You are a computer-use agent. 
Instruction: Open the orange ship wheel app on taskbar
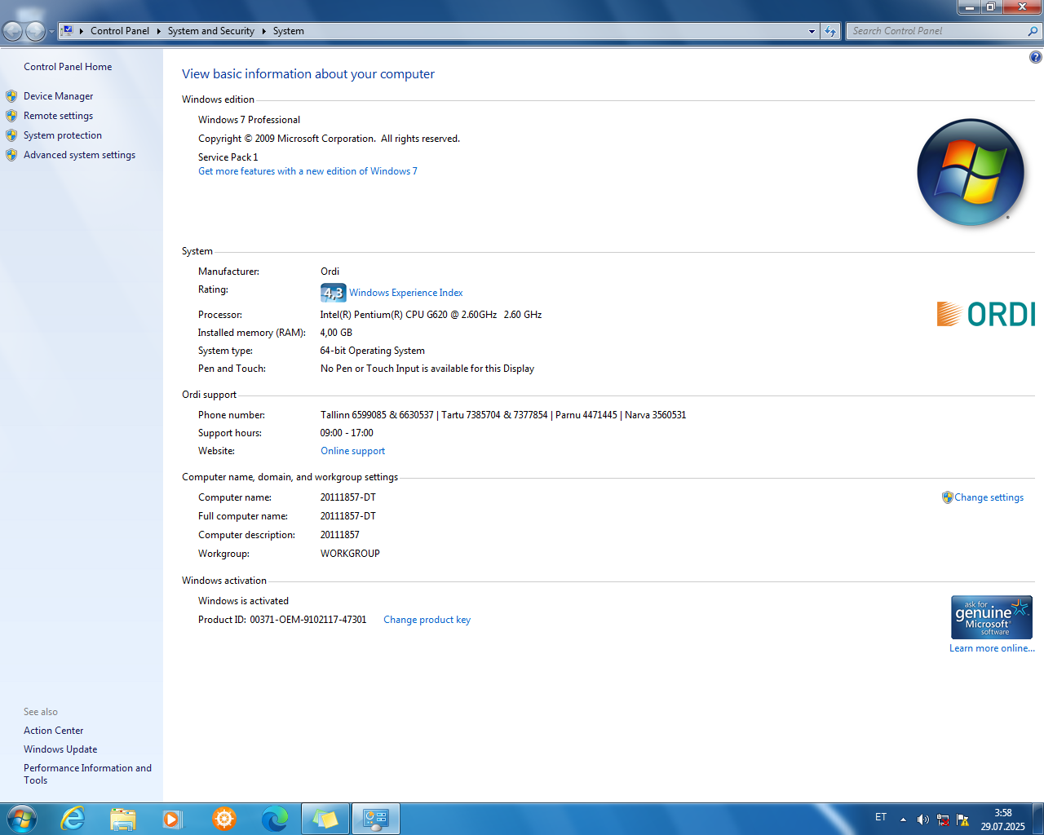(223, 819)
